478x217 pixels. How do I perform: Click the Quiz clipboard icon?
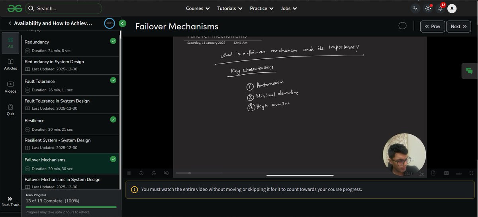pos(10,107)
